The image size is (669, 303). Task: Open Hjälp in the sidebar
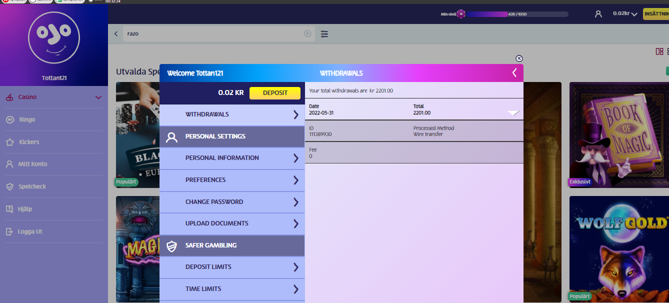pos(25,209)
